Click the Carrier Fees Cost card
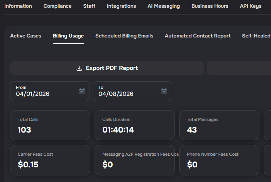 (x=50, y=160)
